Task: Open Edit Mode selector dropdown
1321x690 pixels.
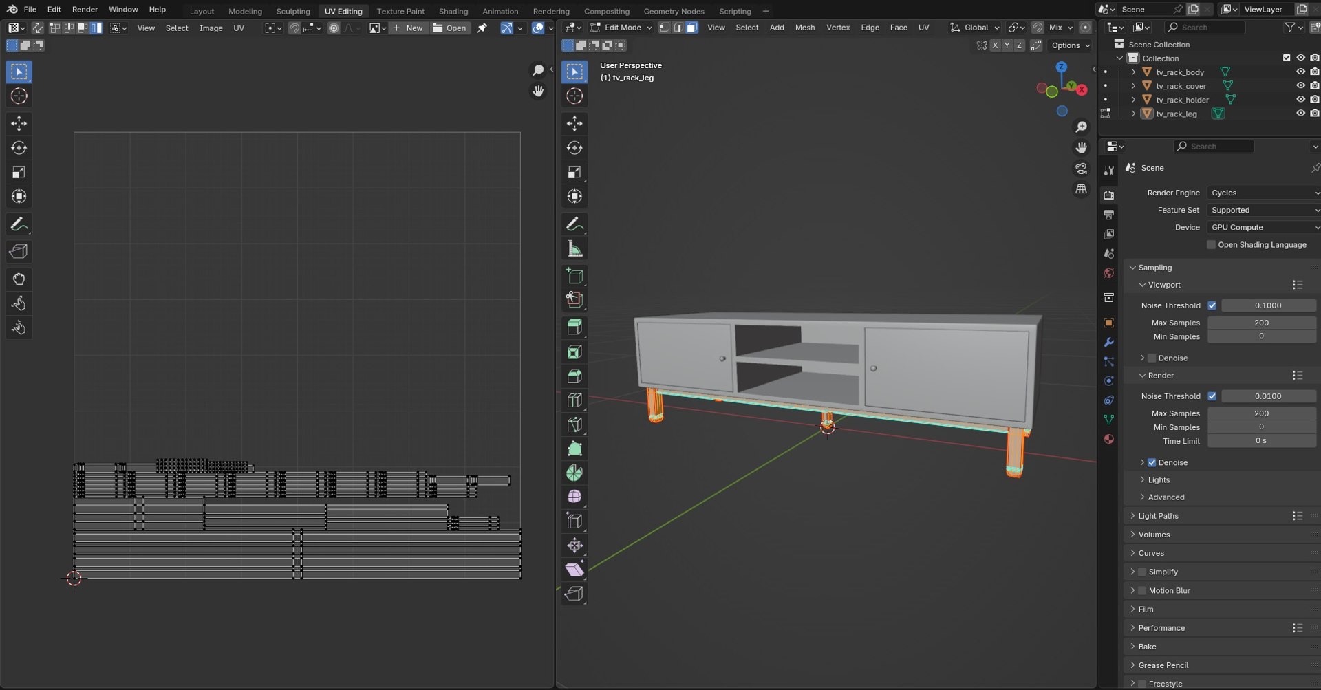Action: 621,28
